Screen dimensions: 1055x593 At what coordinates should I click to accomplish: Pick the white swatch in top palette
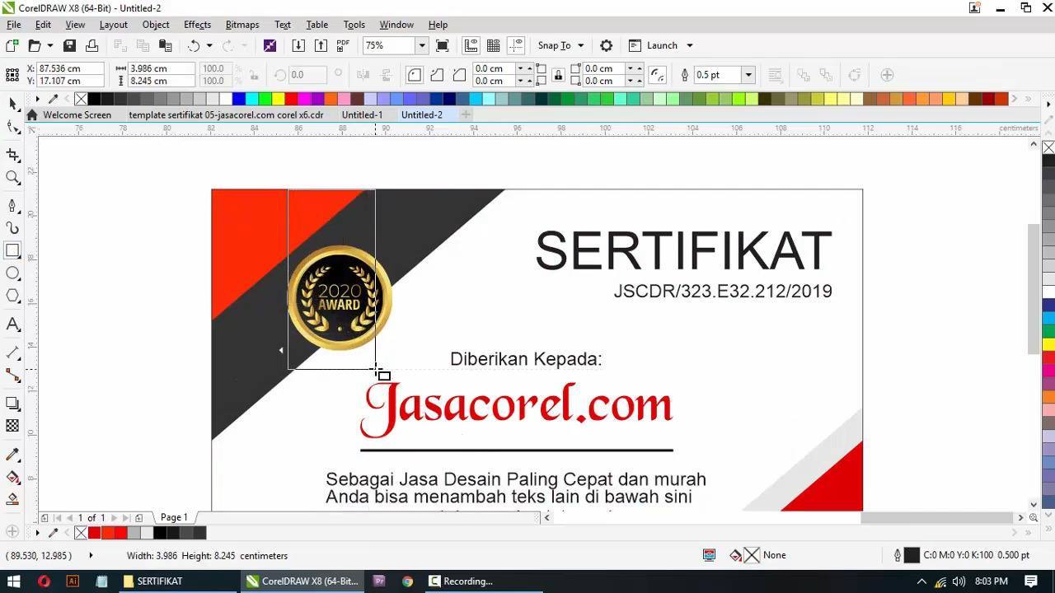(x=225, y=99)
